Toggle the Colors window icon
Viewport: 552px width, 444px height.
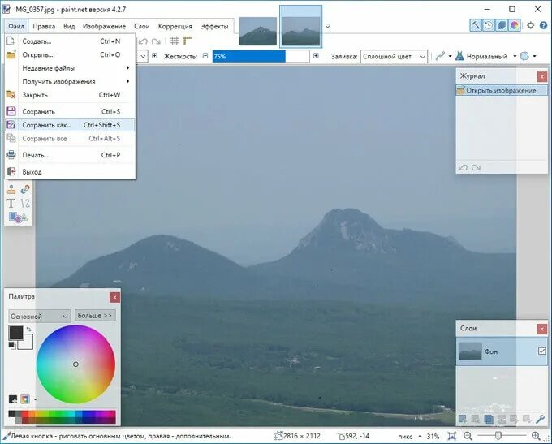(x=515, y=25)
